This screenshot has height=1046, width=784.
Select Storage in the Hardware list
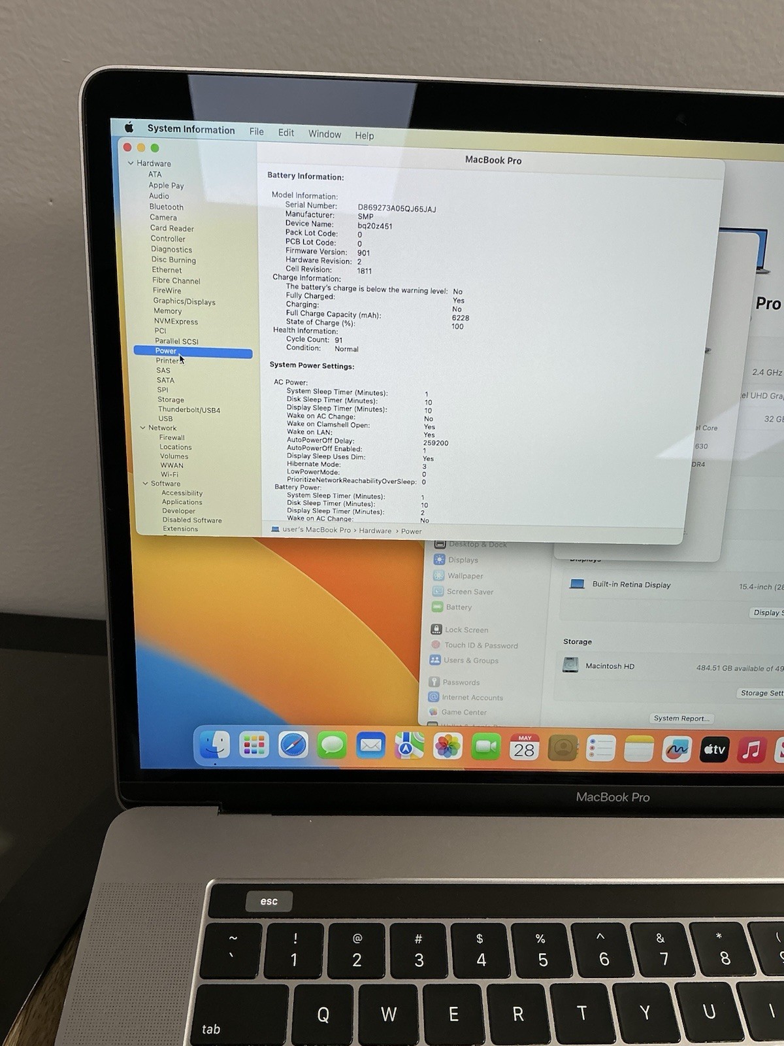coord(171,399)
